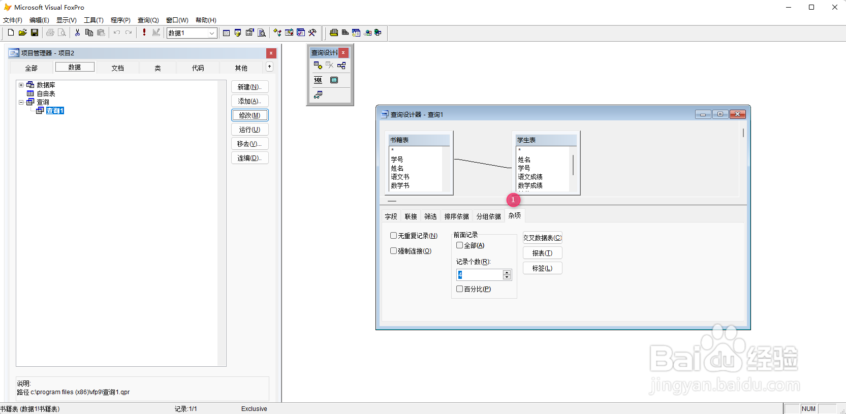Click Add Join icon in query designer toolbar
The image size is (846, 414).
(341, 66)
